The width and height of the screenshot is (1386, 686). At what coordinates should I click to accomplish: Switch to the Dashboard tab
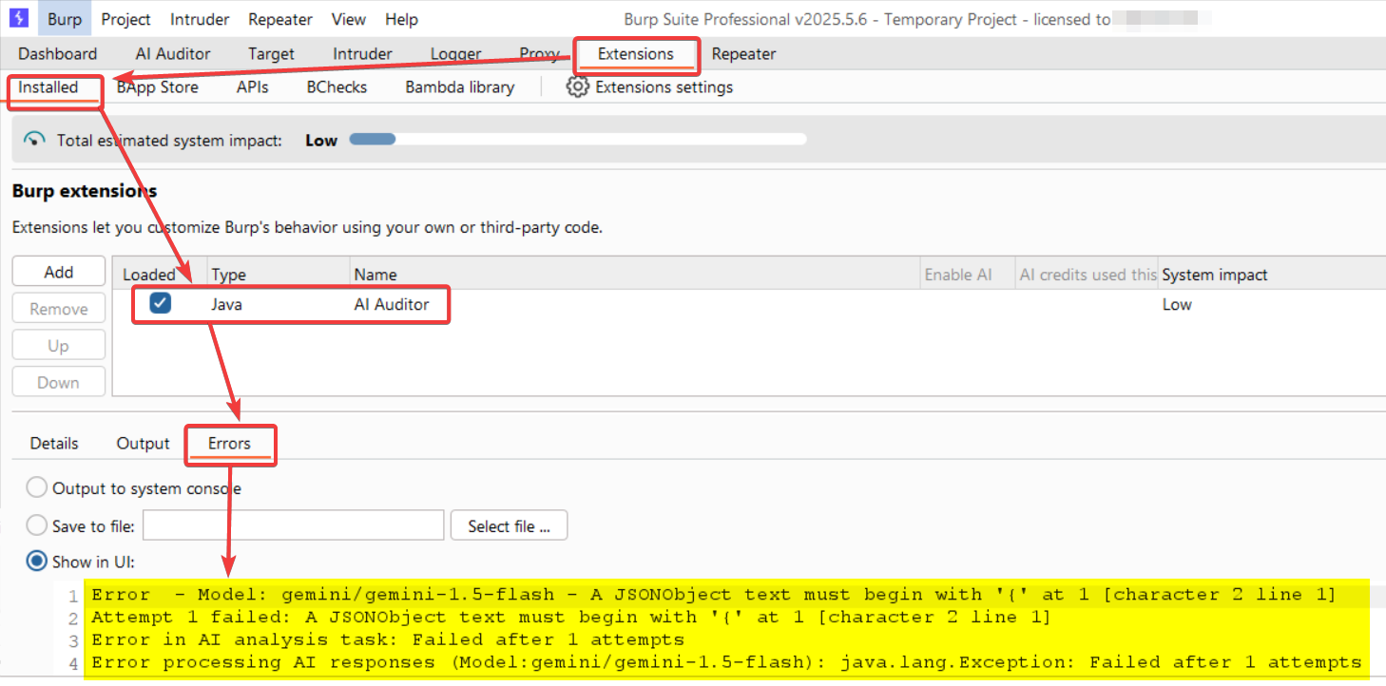click(x=58, y=54)
